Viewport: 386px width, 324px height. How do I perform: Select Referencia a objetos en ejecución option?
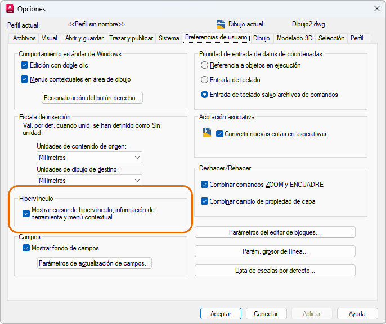click(x=205, y=65)
